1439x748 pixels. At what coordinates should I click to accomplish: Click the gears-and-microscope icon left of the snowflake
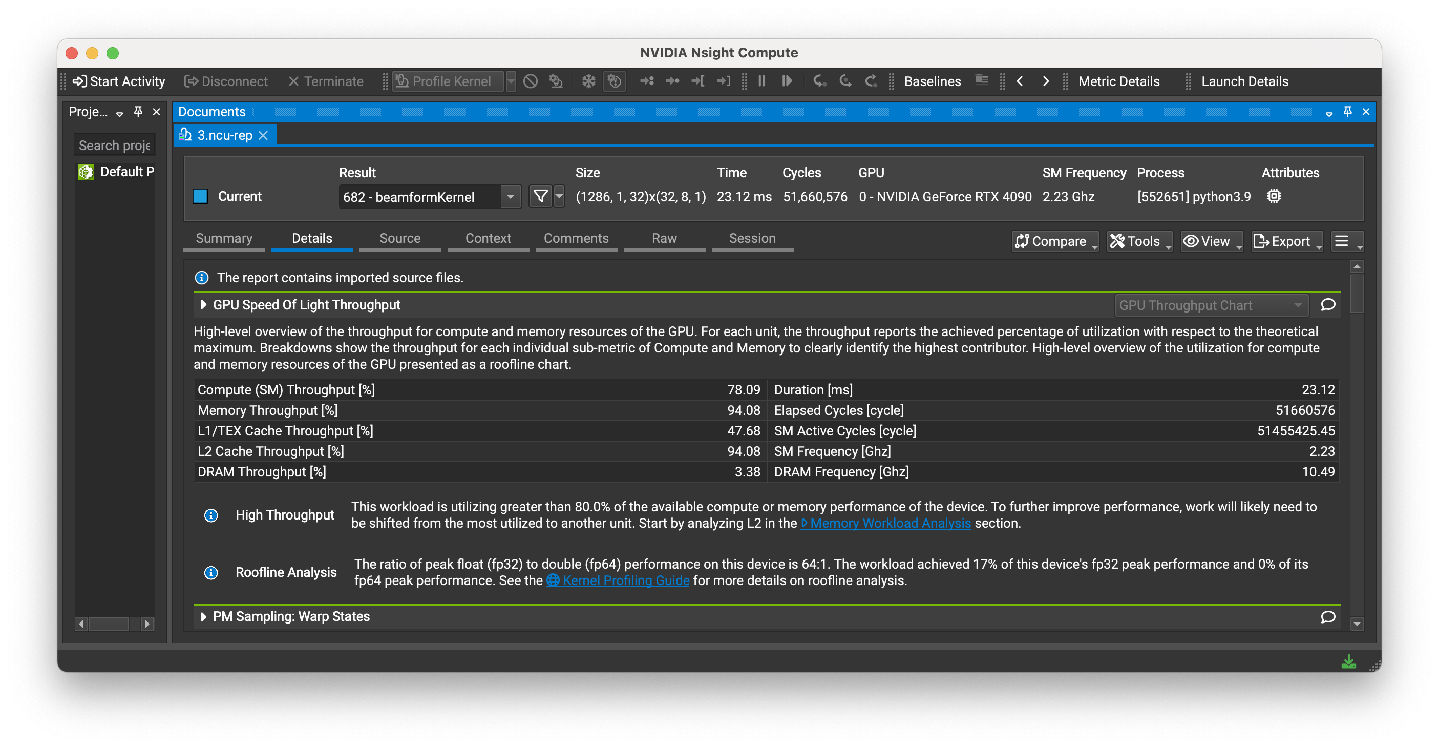click(x=556, y=81)
